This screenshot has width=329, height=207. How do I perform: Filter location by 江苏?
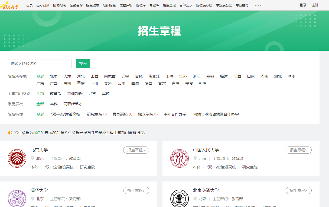click(183, 77)
